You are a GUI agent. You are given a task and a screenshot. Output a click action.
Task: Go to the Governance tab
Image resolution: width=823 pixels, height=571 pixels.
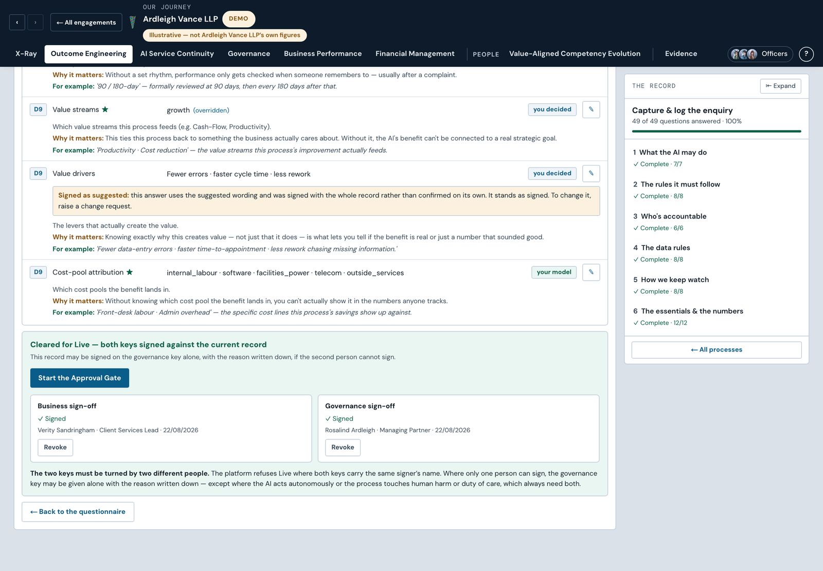(249, 54)
